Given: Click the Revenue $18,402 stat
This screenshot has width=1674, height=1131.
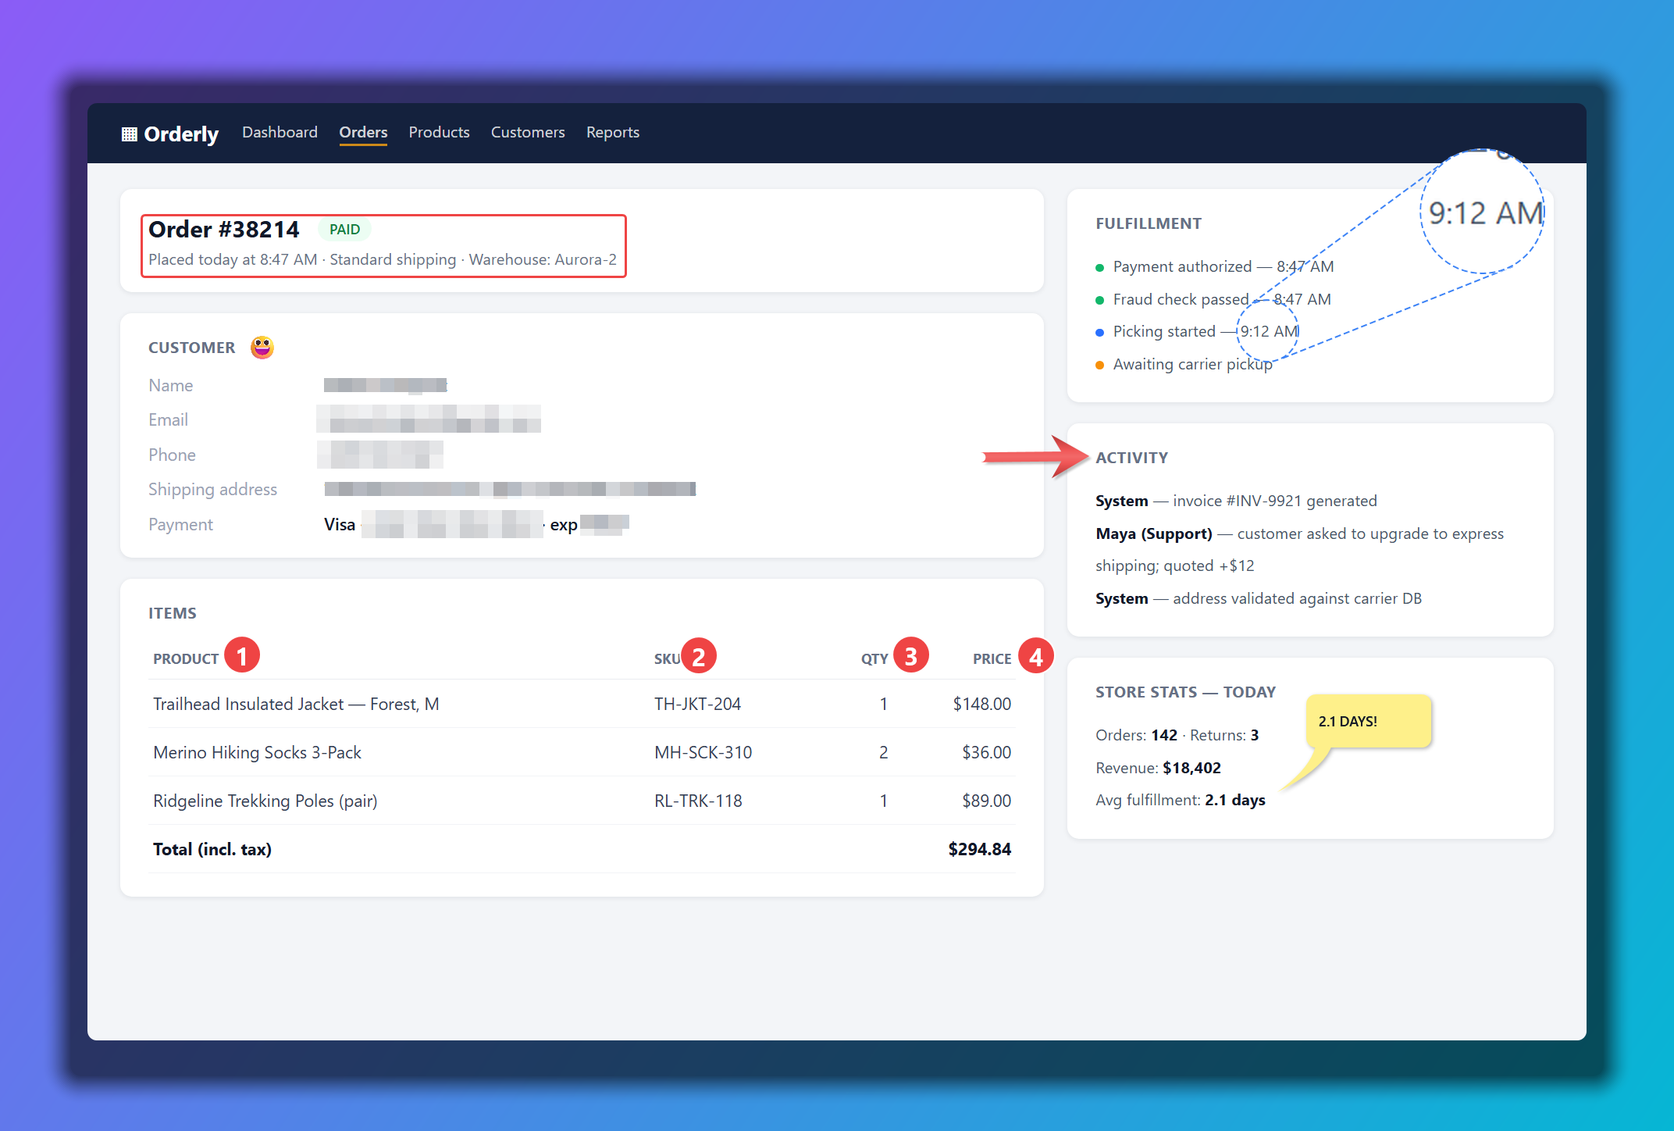Looking at the screenshot, I should tap(1158, 768).
